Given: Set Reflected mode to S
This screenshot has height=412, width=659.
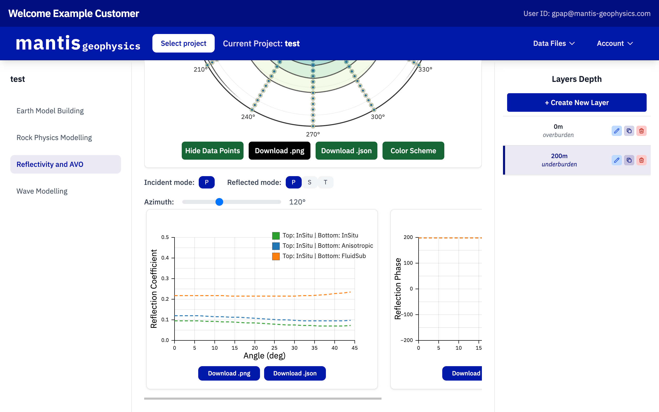Looking at the screenshot, I should 309,182.
